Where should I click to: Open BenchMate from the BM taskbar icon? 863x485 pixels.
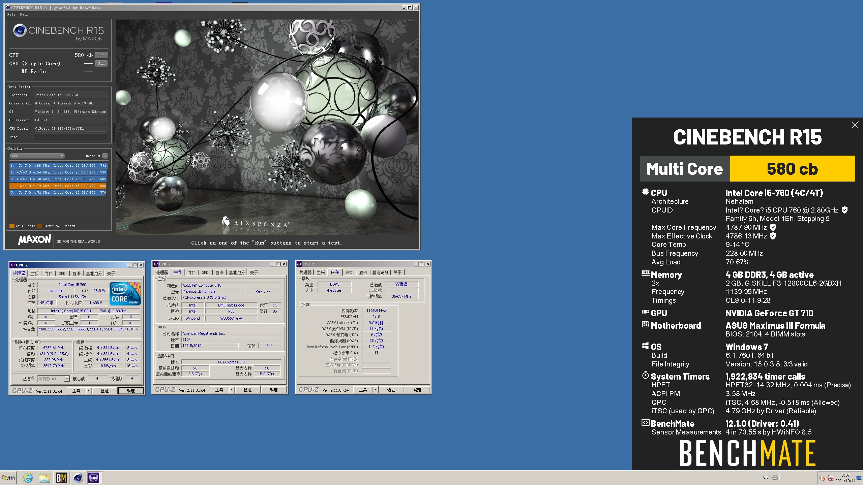[x=61, y=478]
